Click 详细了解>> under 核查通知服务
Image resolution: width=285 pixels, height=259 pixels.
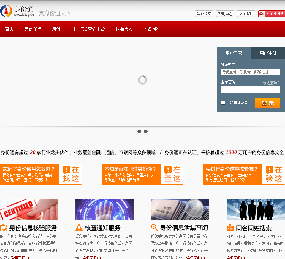[92, 257]
